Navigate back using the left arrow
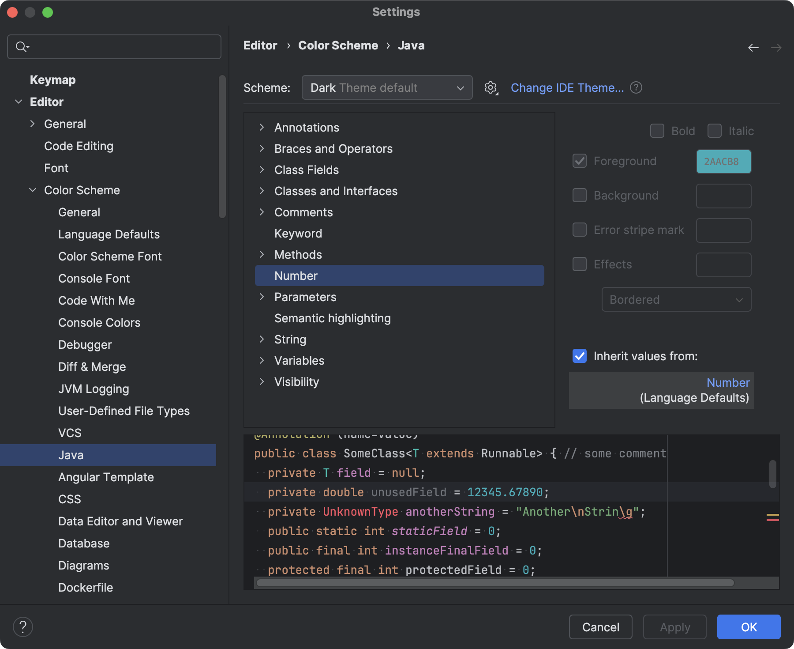 (x=753, y=47)
